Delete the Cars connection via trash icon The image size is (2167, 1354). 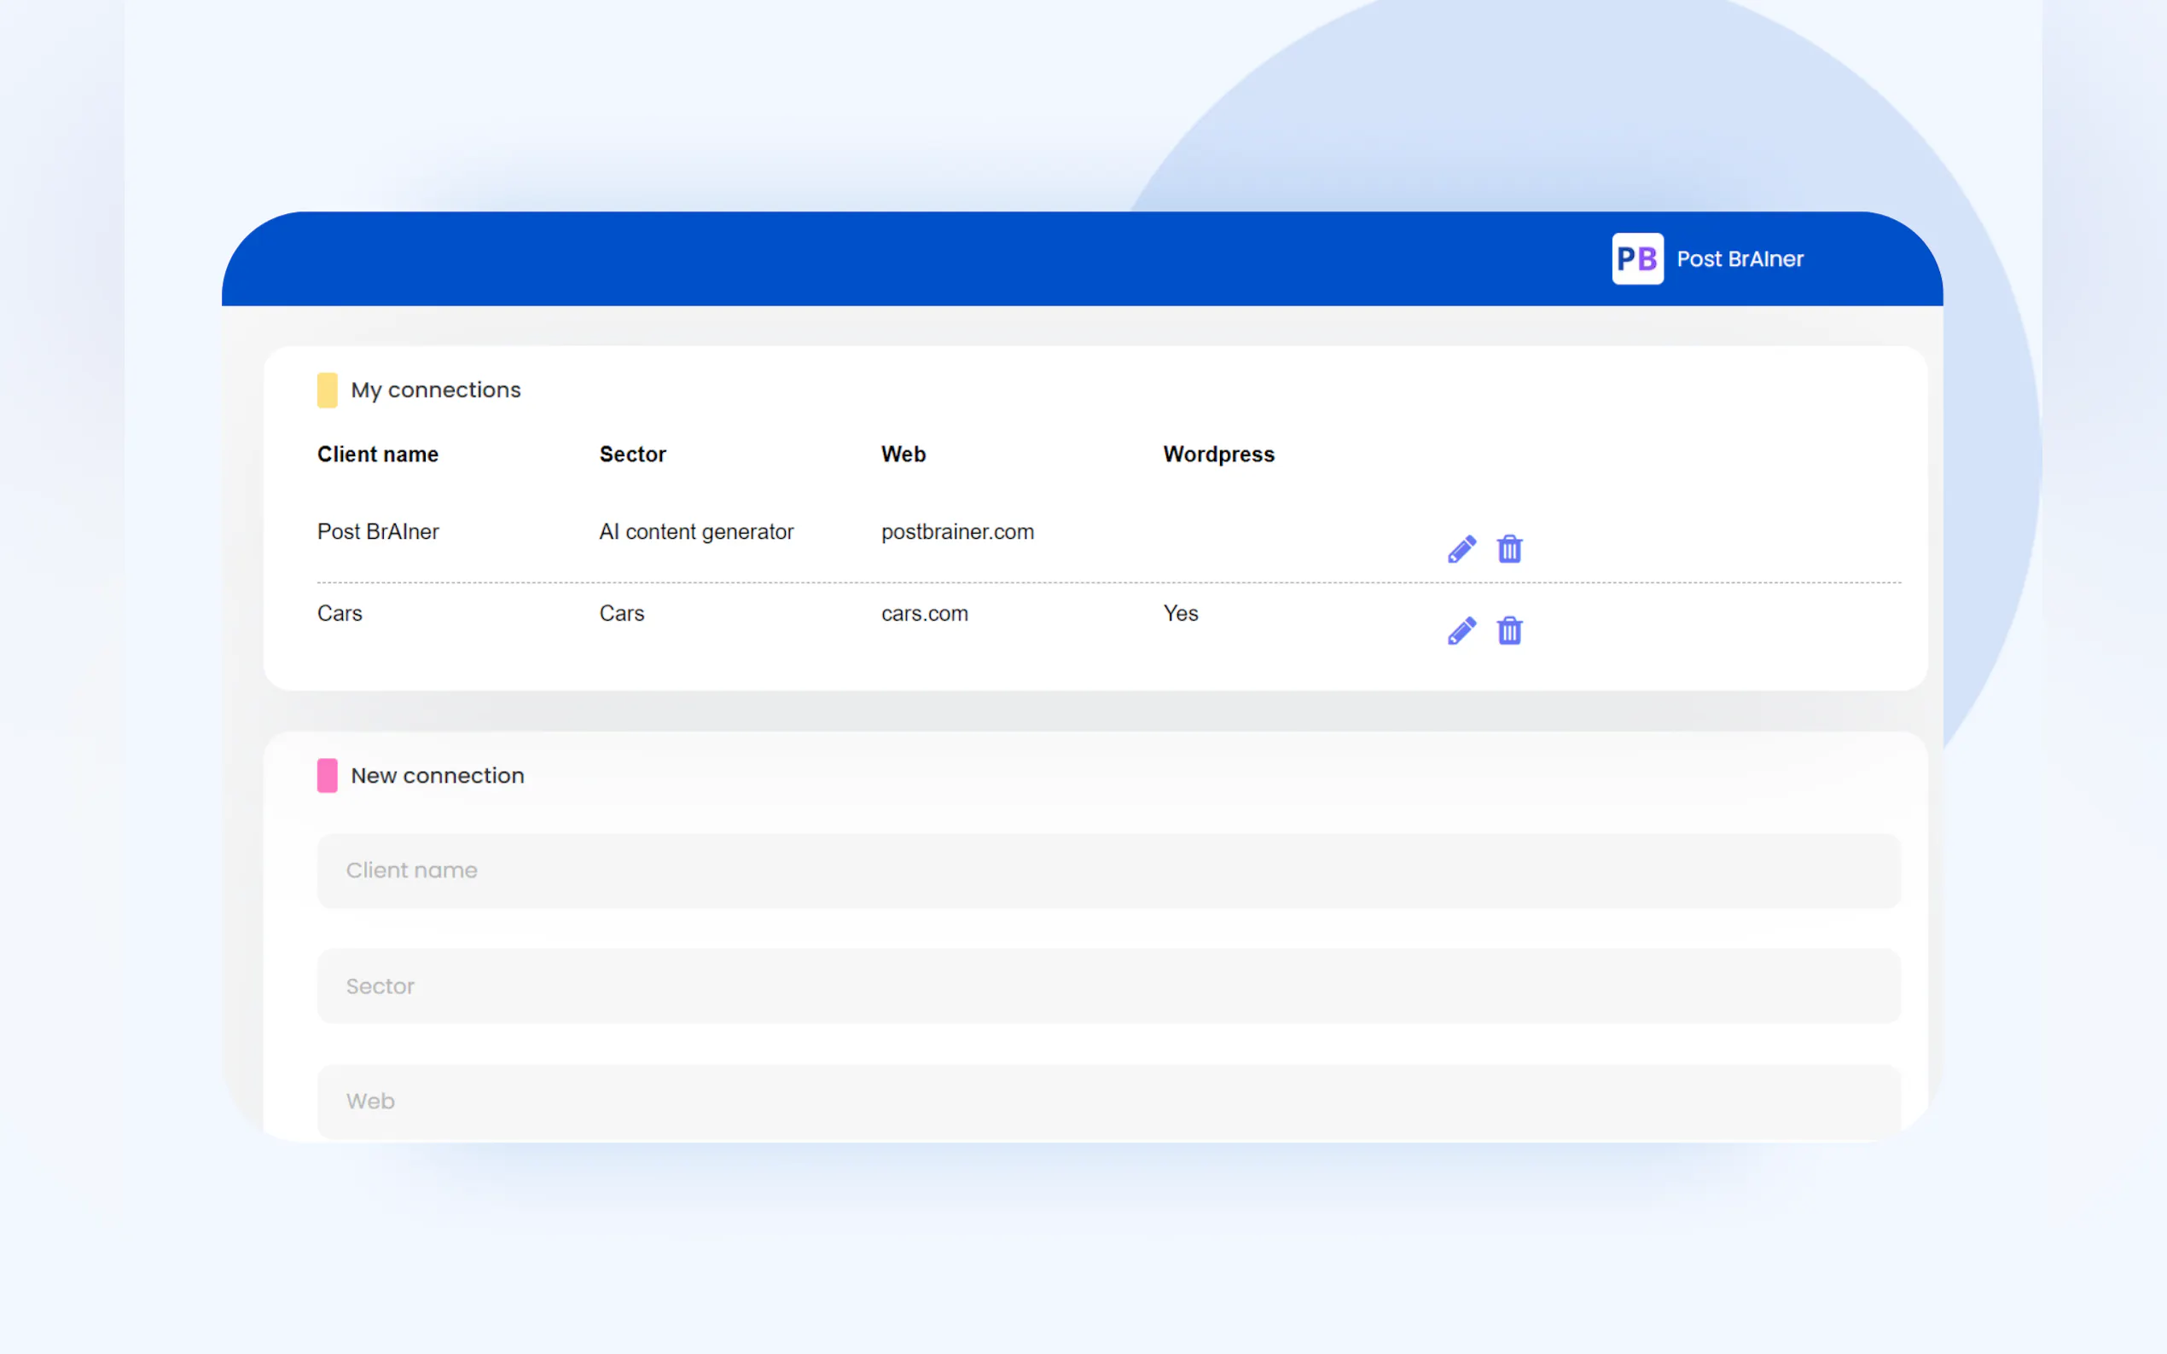1508,630
